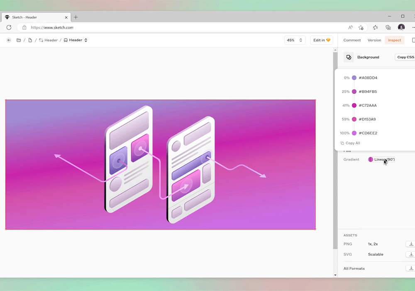Select the #CD6EE2 gradient stop swatch

pyautogui.click(x=354, y=133)
